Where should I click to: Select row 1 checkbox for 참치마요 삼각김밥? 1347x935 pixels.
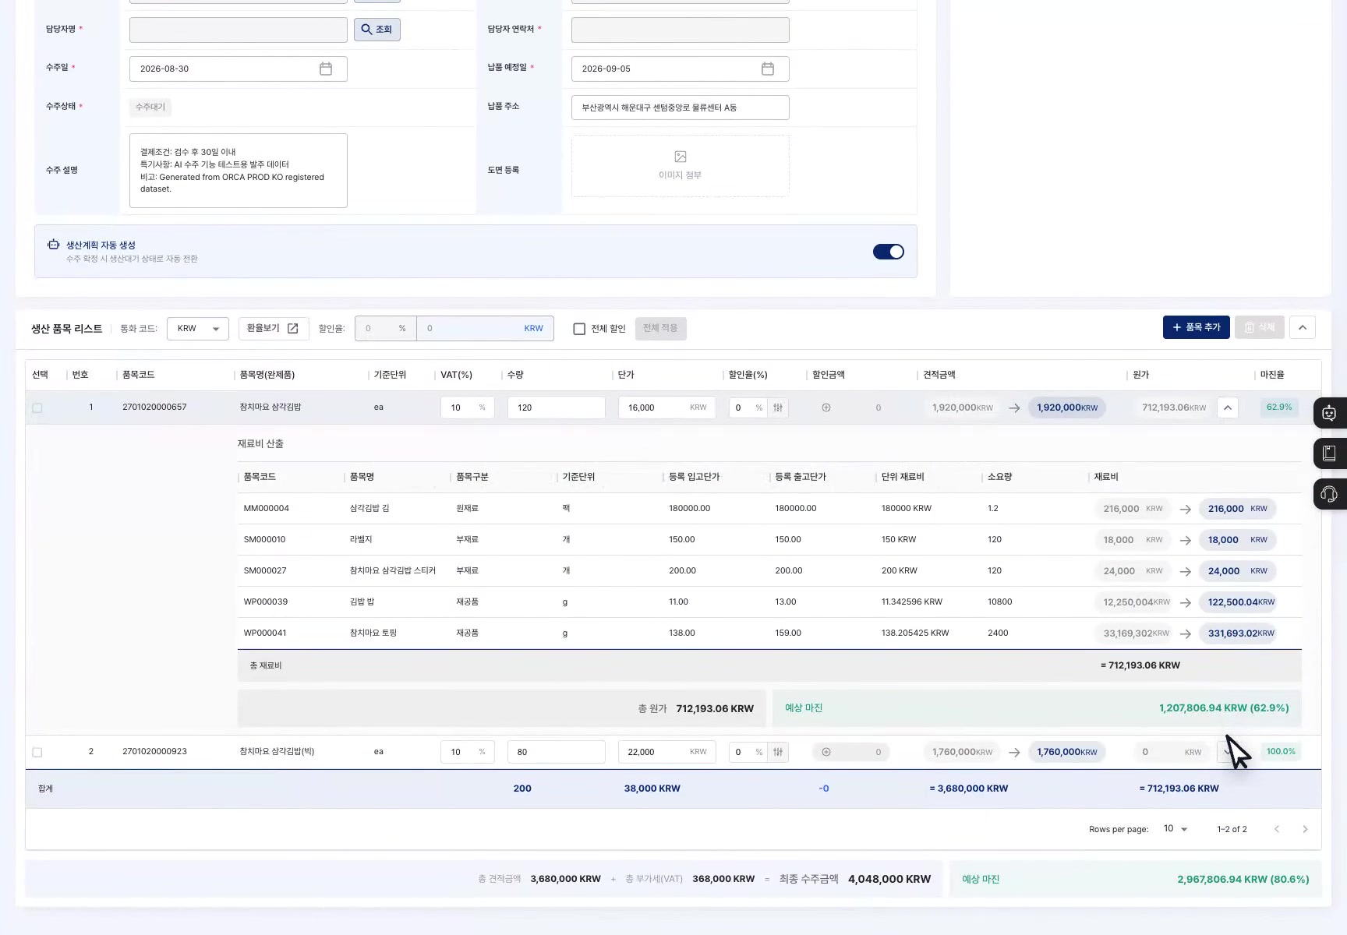click(37, 408)
